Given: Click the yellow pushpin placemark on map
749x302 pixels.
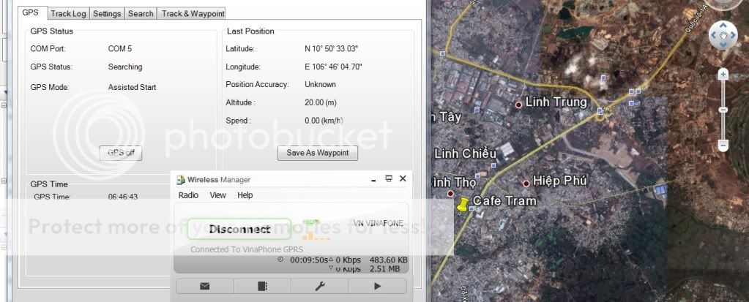Looking at the screenshot, I should point(463,206).
